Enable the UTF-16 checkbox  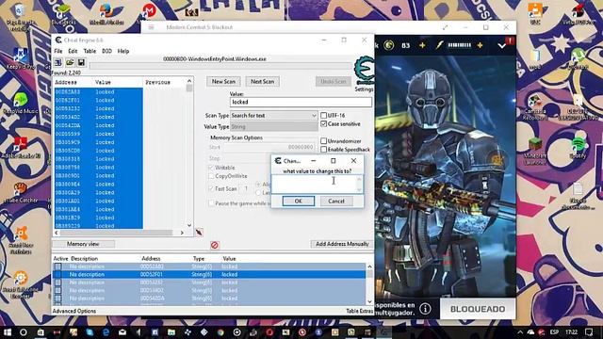tap(323, 115)
